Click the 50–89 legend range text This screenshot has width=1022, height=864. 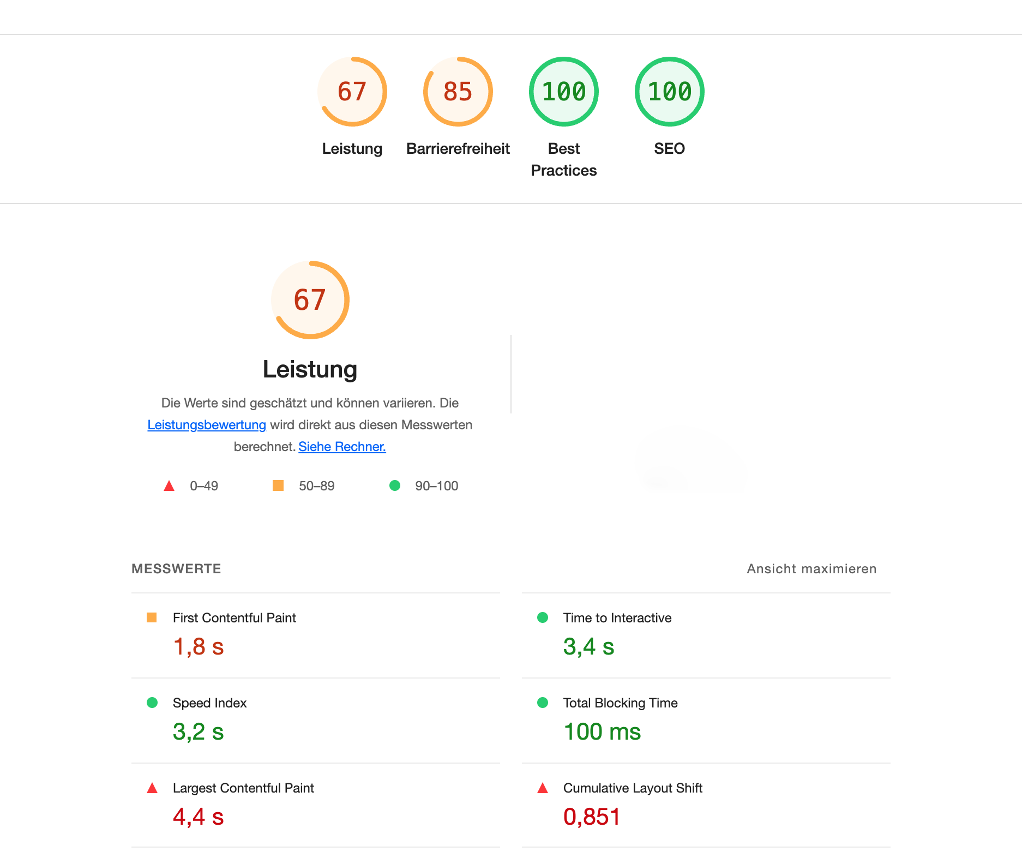click(x=317, y=486)
